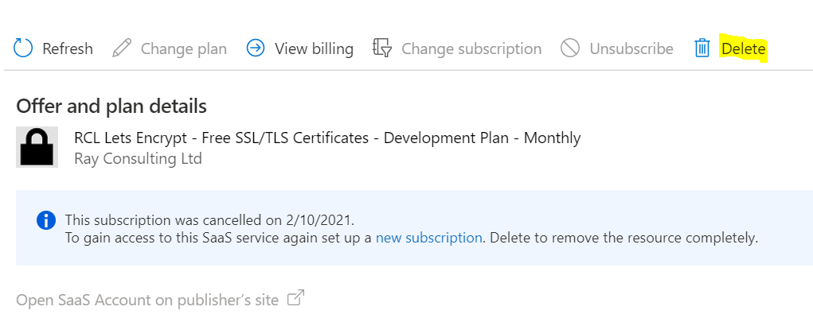Select the Change subscription label
This screenshot has width=813, height=322.
pos(471,48)
